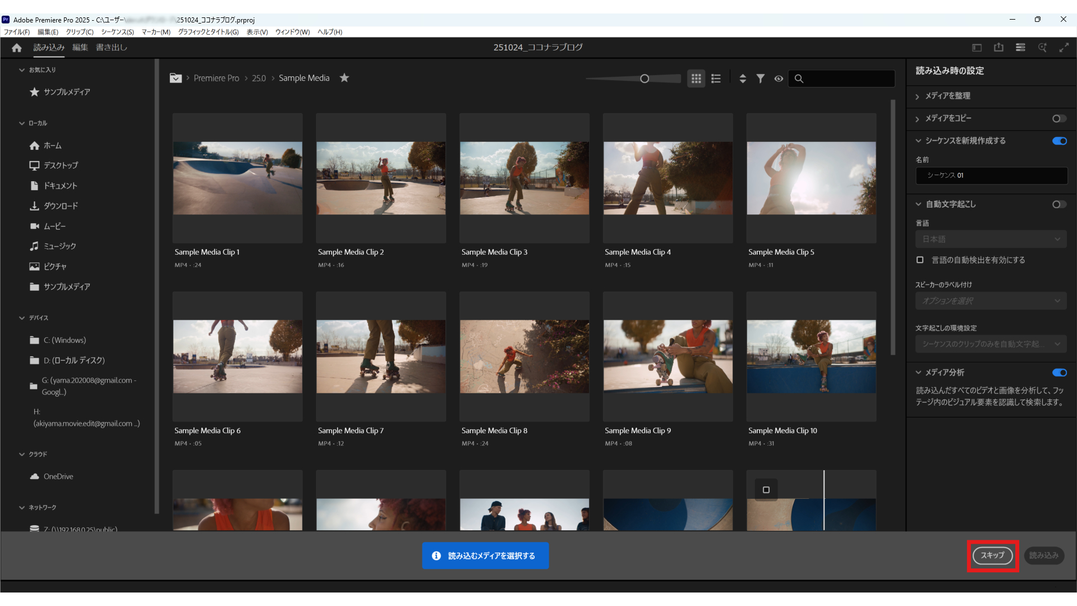Viewport: 1077px width, 606px height.
Task: Collapse the ネットワーク section
Action: coord(22,508)
